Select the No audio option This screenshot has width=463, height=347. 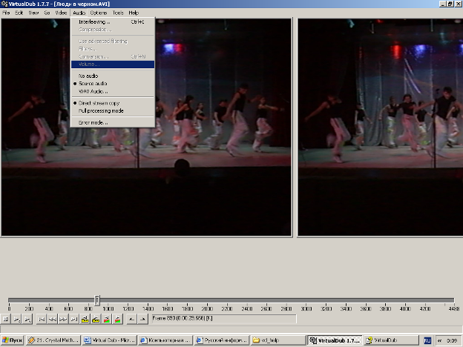click(88, 76)
